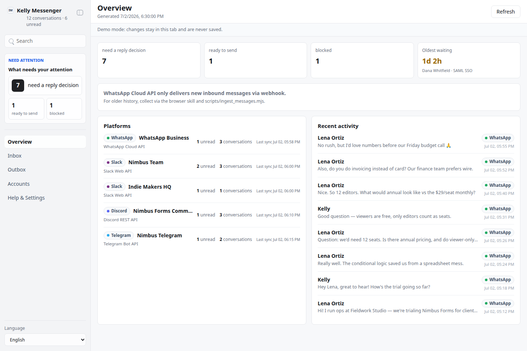527x351 pixels.
Task: Open Kelly's message 'Hey Lena, great to hear!'
Action: [416, 283]
